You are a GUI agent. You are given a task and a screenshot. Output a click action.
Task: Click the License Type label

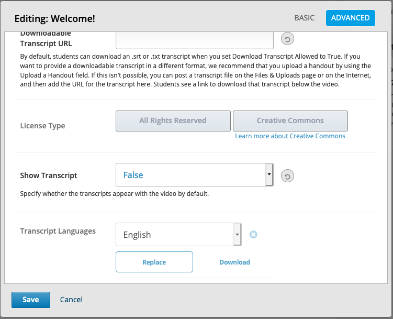pos(42,126)
